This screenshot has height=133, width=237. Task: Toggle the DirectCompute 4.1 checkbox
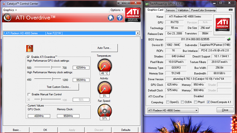pyautogui.click(x=208, y=102)
